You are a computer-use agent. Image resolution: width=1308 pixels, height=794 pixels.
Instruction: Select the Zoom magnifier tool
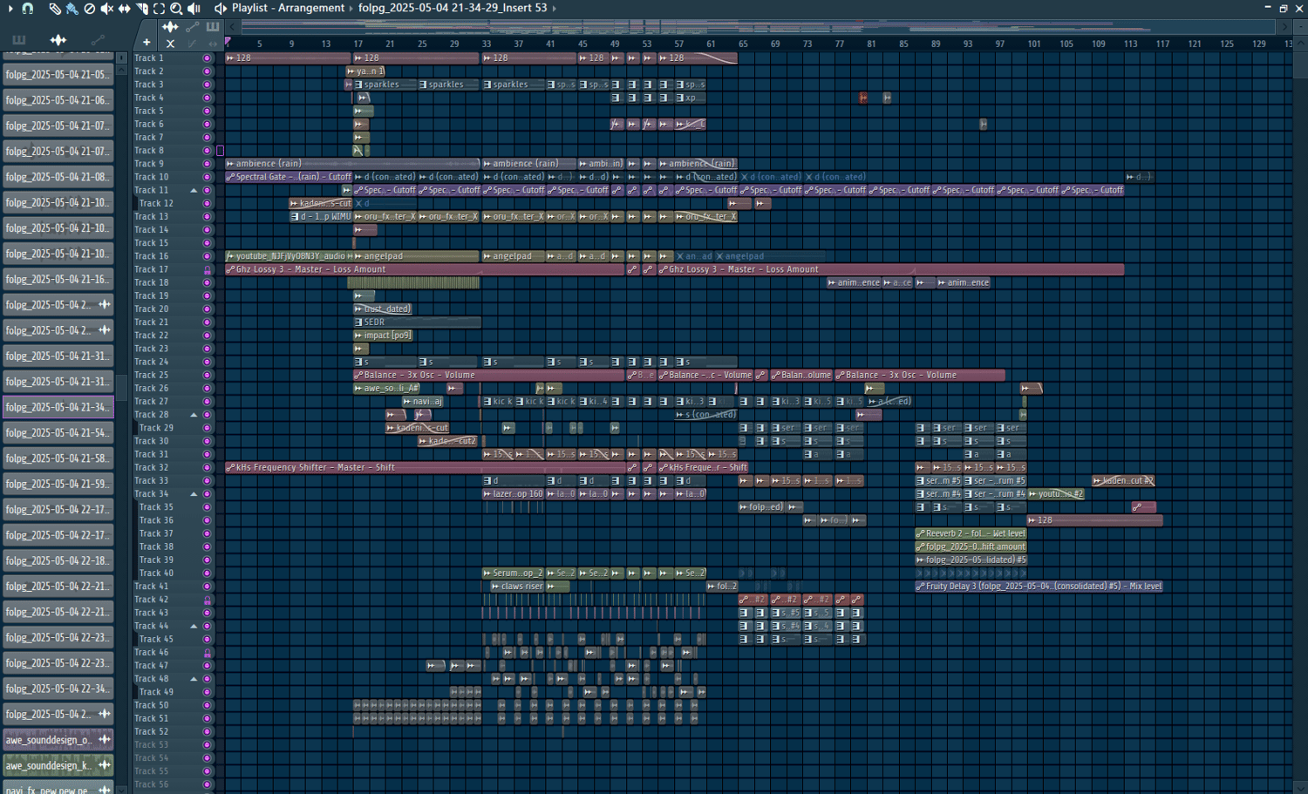(176, 8)
